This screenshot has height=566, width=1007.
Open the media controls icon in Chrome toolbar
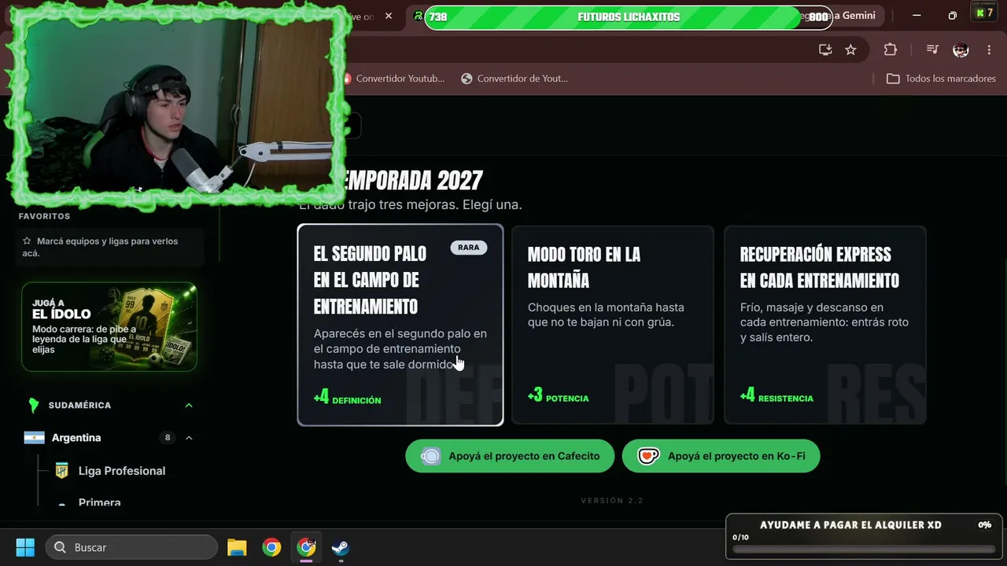[x=932, y=50]
